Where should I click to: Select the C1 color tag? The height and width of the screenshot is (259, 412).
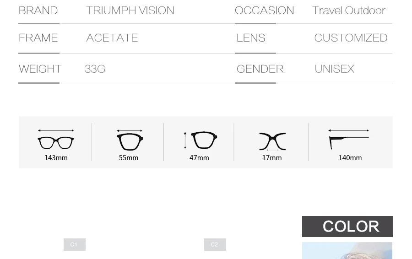75,244
